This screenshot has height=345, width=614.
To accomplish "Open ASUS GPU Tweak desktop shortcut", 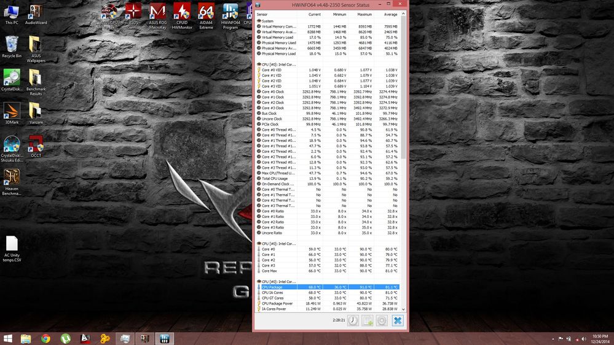I will pyautogui.click(x=109, y=17).
